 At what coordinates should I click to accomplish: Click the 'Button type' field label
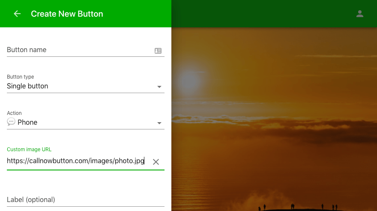point(21,77)
